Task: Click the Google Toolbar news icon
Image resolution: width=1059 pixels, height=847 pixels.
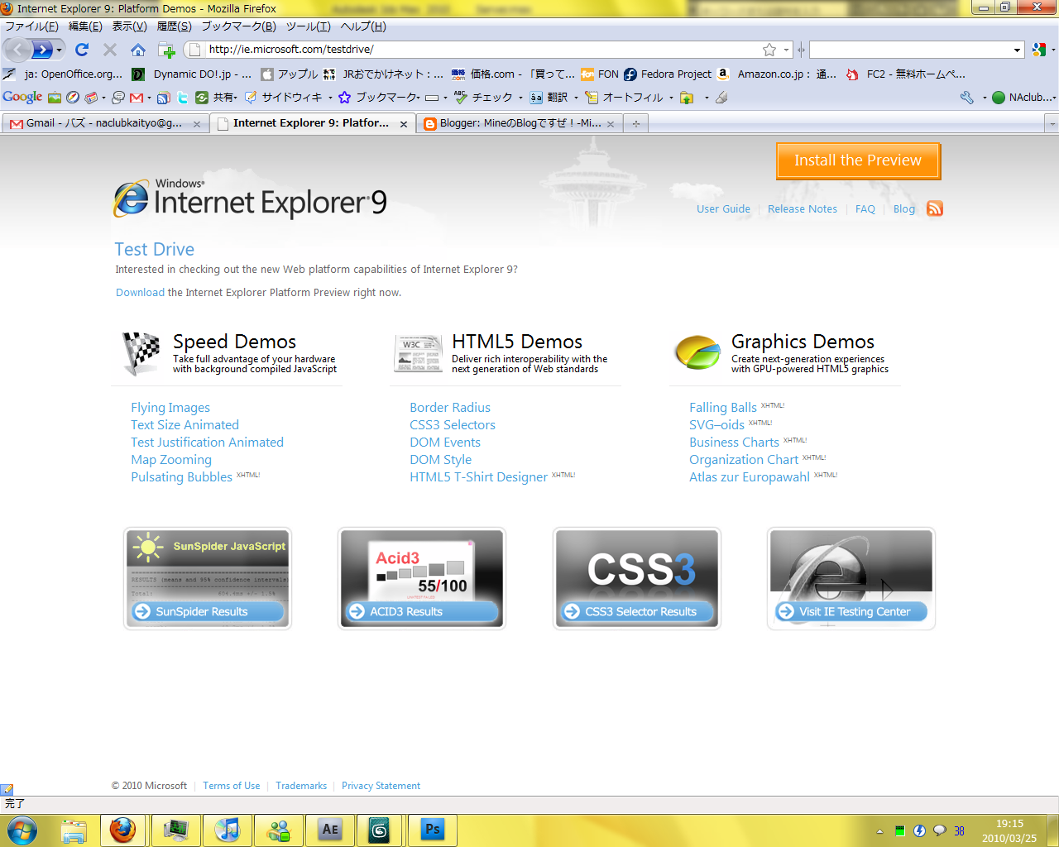Action: point(91,98)
